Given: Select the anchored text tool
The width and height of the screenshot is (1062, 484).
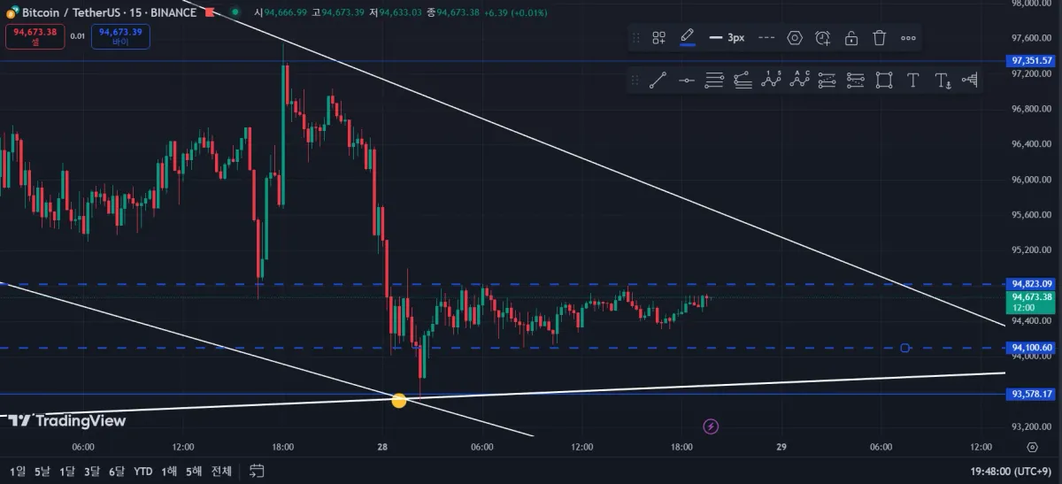Looking at the screenshot, I should (x=943, y=81).
